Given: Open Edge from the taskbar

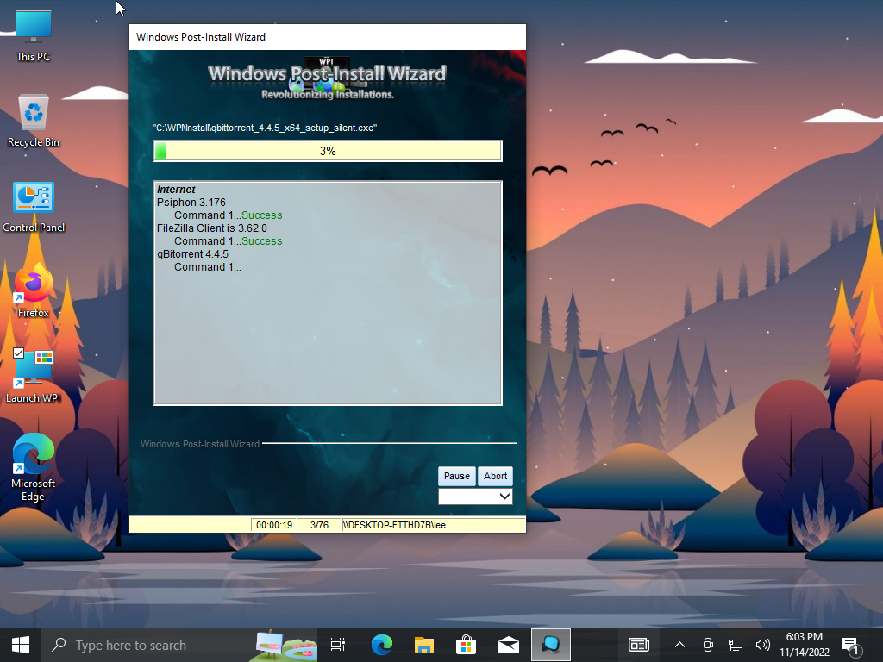Looking at the screenshot, I should tap(381, 645).
